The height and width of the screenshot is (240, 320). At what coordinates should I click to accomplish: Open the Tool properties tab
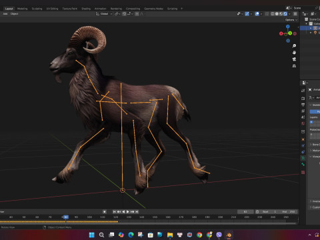coord(303,91)
